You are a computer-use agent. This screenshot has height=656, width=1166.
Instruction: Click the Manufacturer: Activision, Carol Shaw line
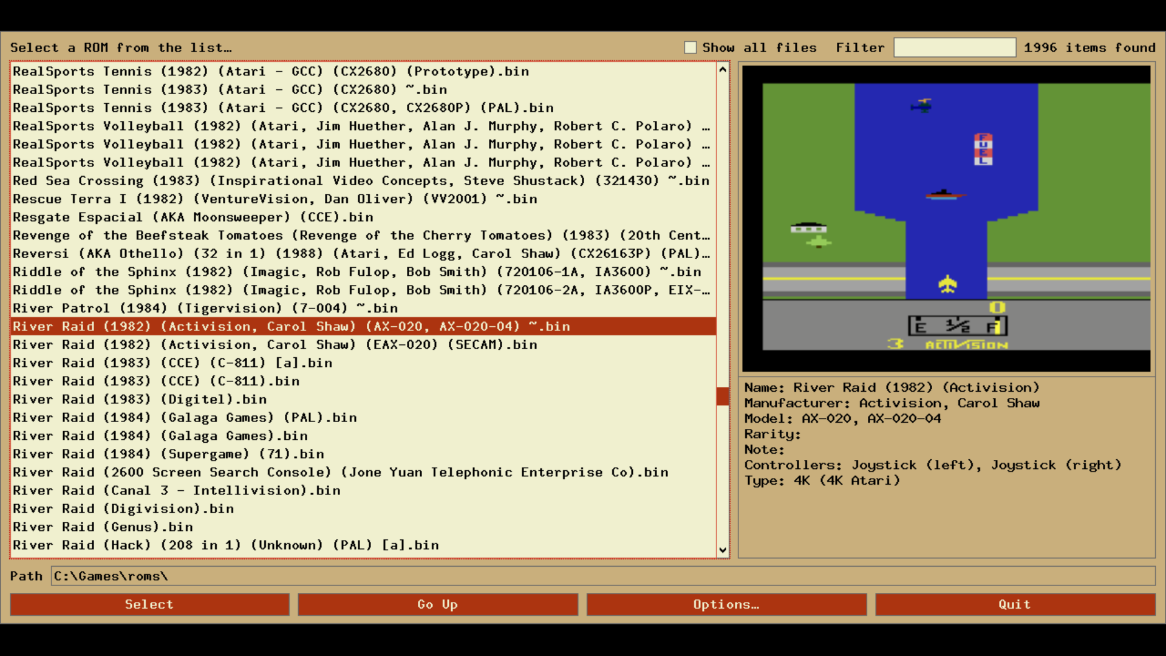892,403
